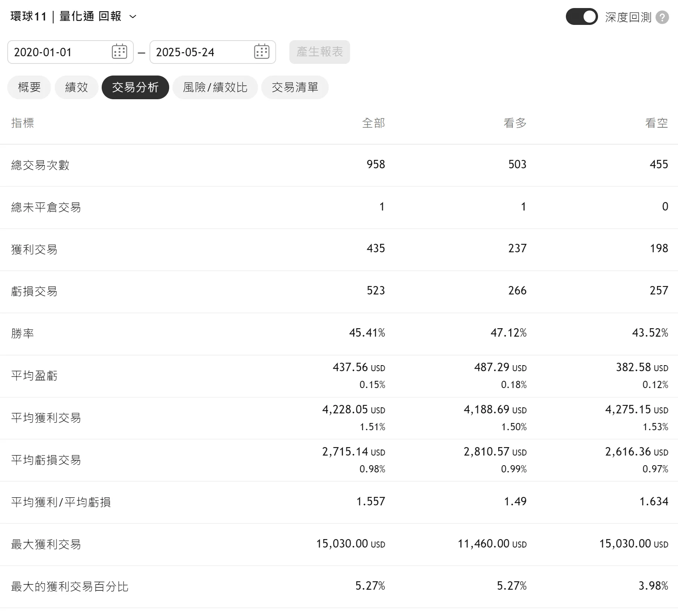Viewport: 678px width, 611px height.
Task: Click the start date field 2020-01-01
Action: [x=70, y=52]
